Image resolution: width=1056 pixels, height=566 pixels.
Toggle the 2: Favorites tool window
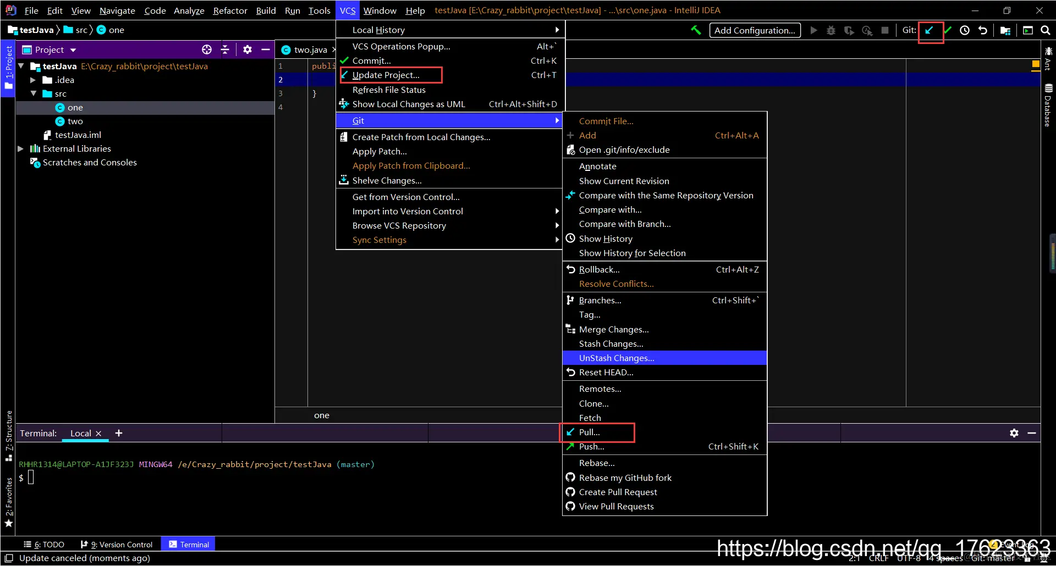[8, 502]
